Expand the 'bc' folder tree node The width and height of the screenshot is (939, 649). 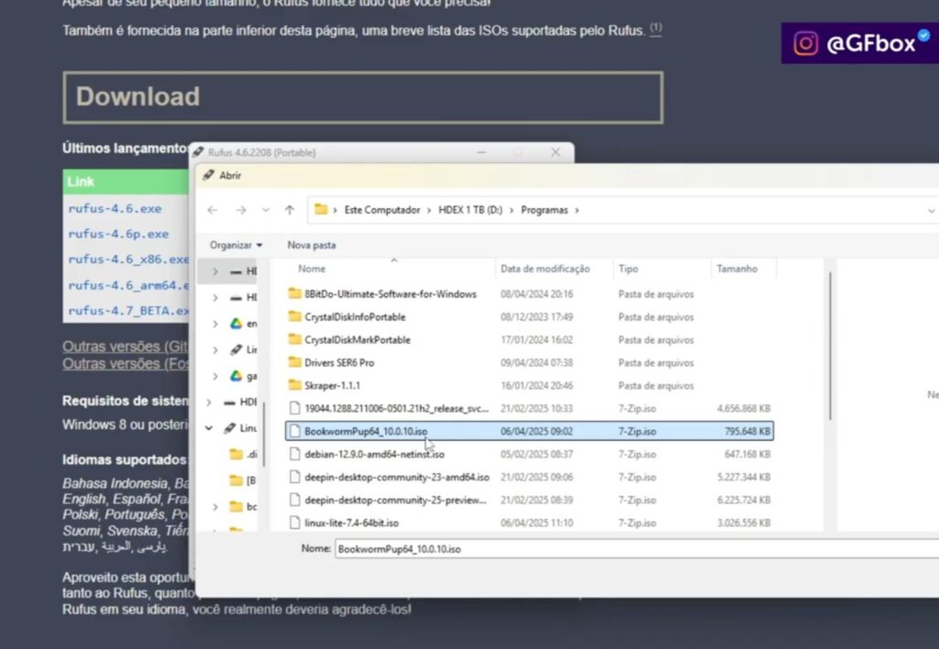pyautogui.click(x=215, y=507)
